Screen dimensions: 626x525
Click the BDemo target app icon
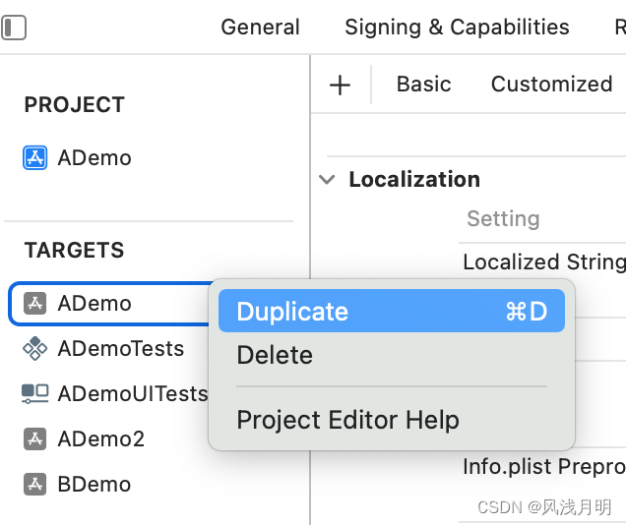point(35,484)
